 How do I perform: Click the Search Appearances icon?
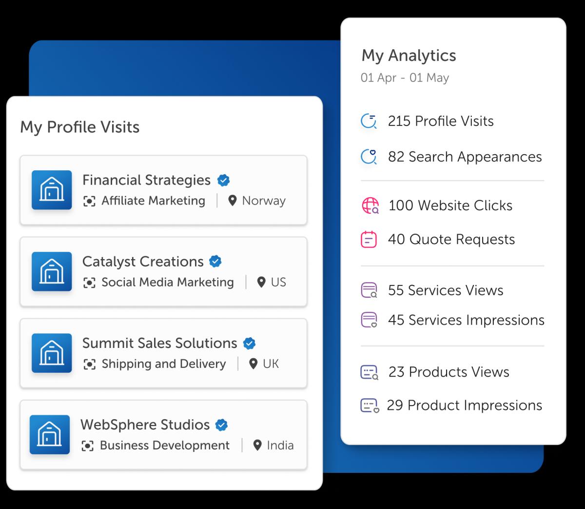[369, 157]
